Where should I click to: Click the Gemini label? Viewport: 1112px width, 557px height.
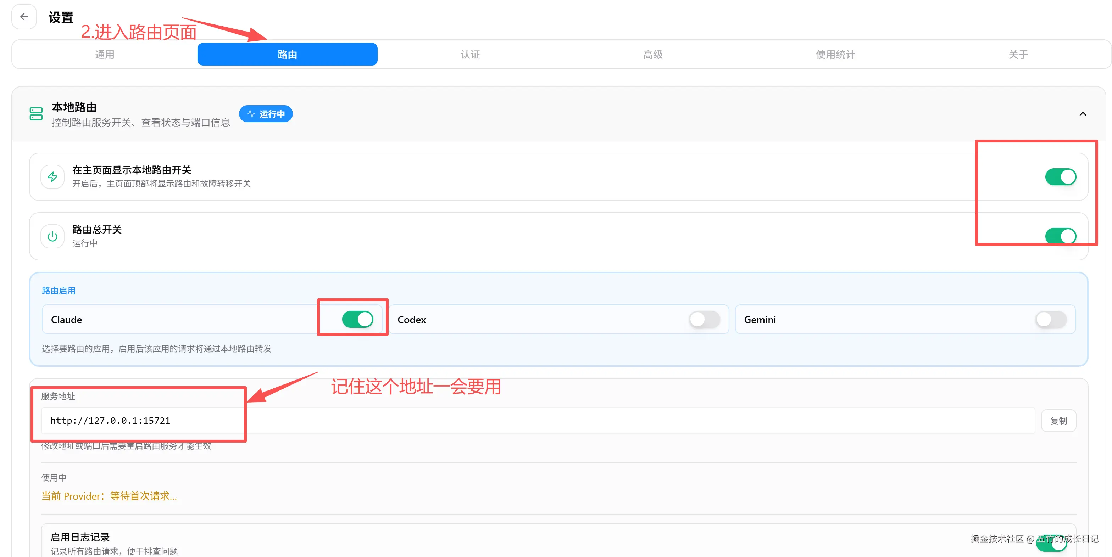tap(760, 320)
